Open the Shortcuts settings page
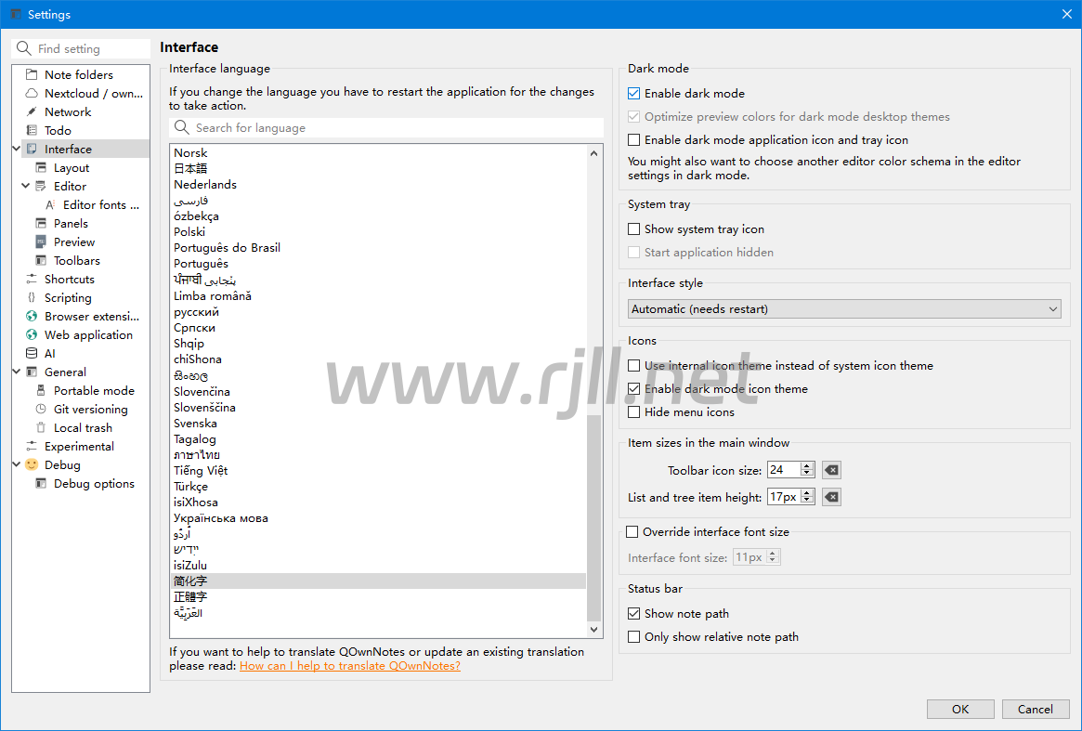Image resolution: width=1082 pixels, height=731 pixels. coord(70,280)
